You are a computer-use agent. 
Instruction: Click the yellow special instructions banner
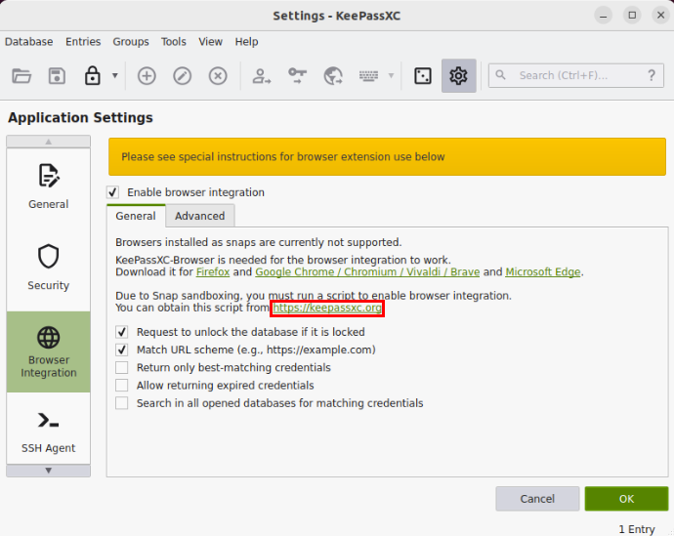point(387,157)
